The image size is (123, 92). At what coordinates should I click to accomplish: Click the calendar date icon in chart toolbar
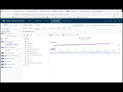[x=78, y=35]
